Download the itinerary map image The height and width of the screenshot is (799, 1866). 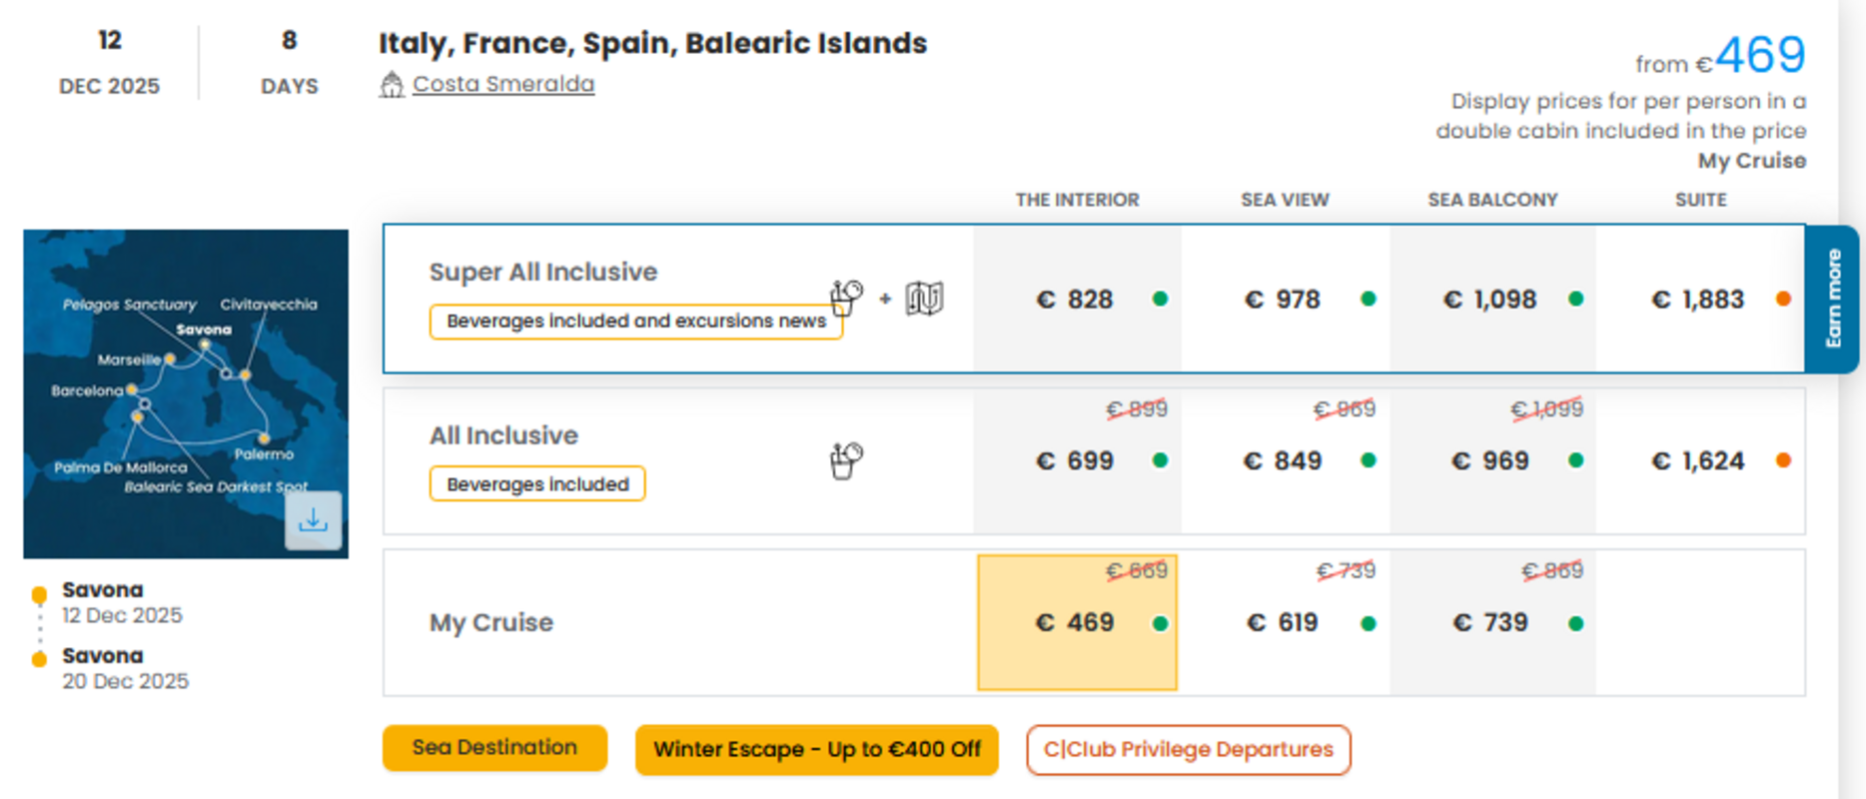313,520
